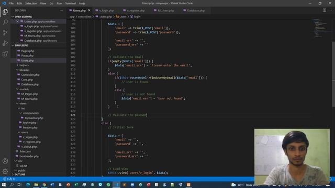
Task: Open Microsoft Edge from the taskbar
Action: [x=28, y=184]
